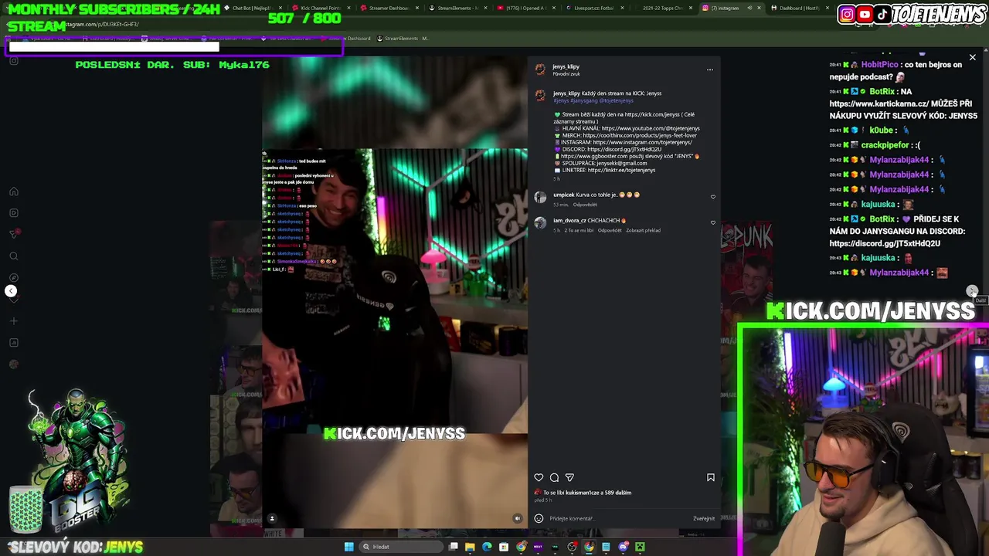Click 'Zobrazit překlad' on iam_dvora_cz's comment
Viewport: 989px width, 556px height.
[643, 230]
